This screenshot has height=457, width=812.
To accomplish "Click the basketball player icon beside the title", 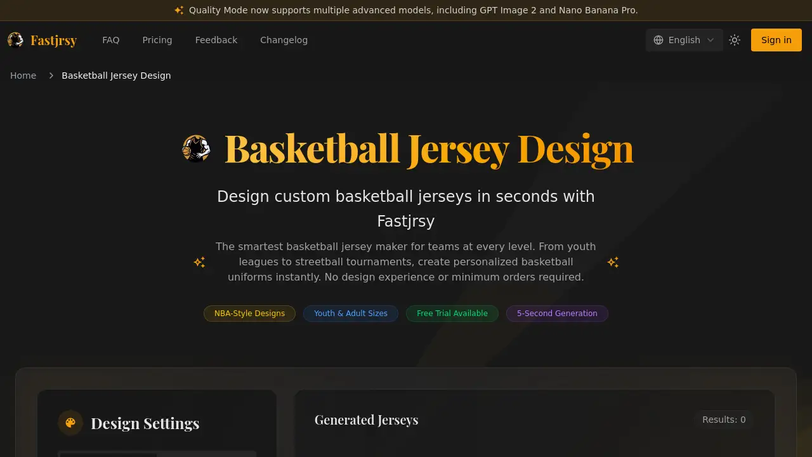I will pyautogui.click(x=196, y=149).
